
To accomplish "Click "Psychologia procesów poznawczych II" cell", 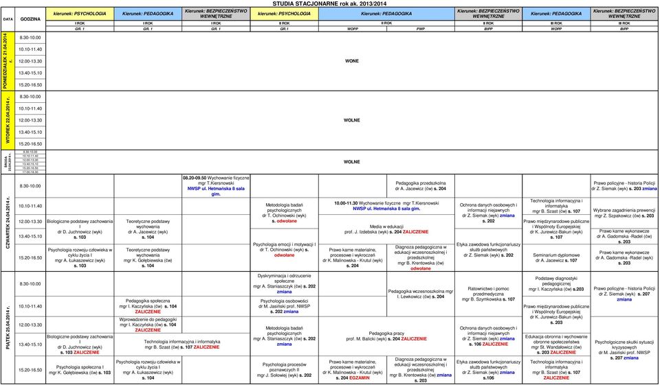I will (284, 369).
